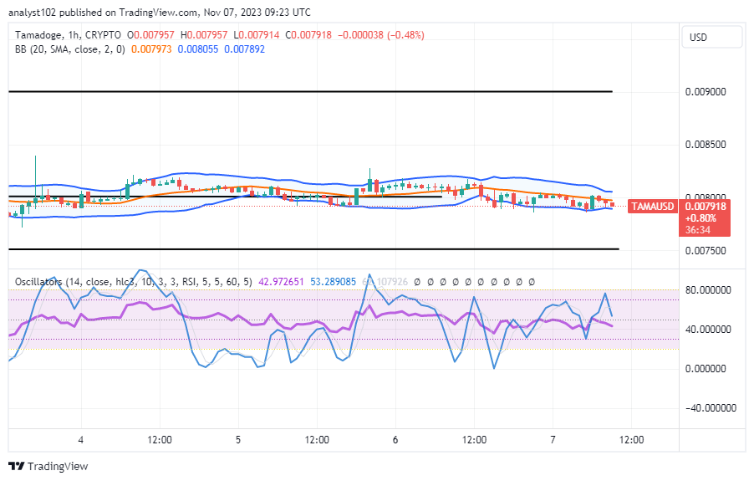Screen dimensions: 754x481
Task: Click the 0.007973 Bollinger basis value
Action: coord(151,49)
